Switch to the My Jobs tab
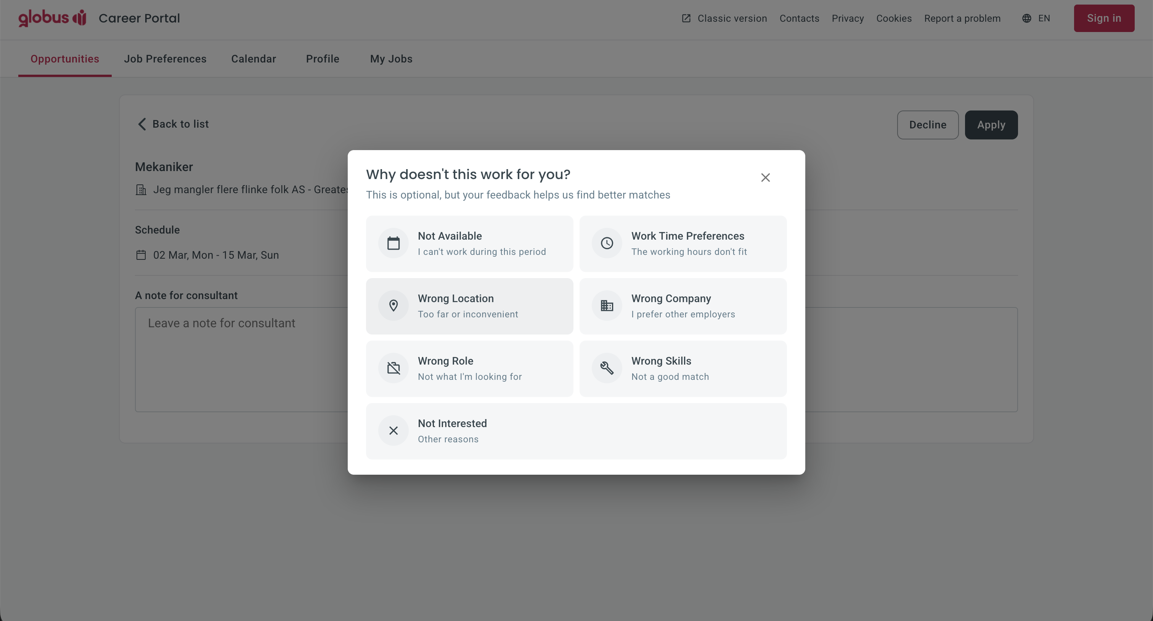 click(391, 59)
